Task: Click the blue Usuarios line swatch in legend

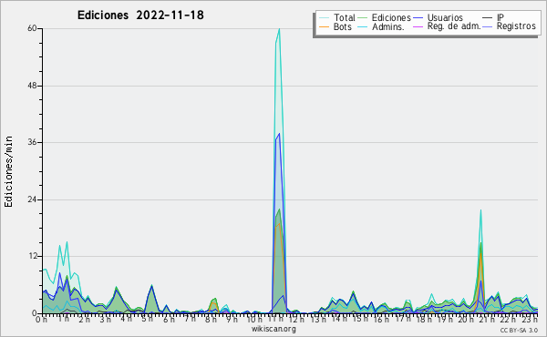Action: click(x=418, y=18)
